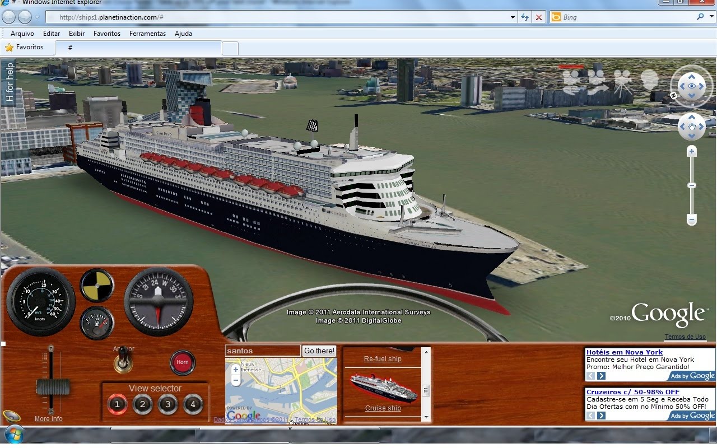This screenshot has width=717, height=448.
Task: Open the Ferramentas menu
Action: 147,34
